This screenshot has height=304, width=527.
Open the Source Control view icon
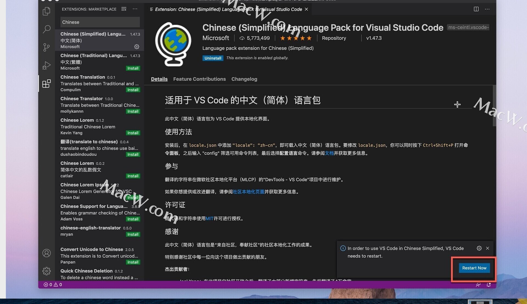46,47
